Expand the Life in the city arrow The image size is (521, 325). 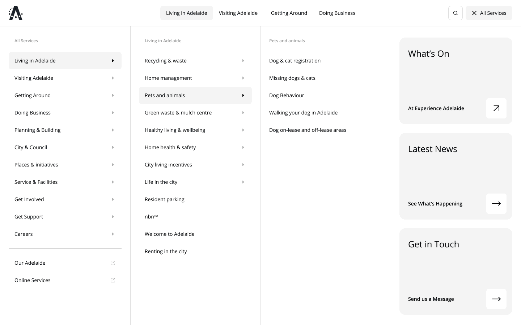[243, 182]
